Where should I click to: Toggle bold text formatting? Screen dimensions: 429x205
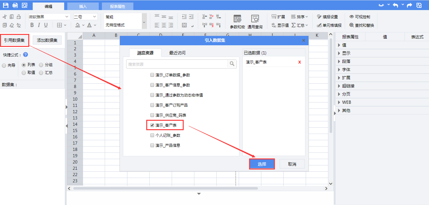pyautogui.click(x=32, y=25)
